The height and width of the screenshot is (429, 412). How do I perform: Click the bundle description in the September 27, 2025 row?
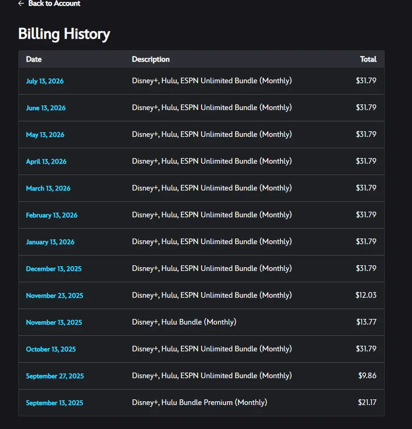[212, 376]
